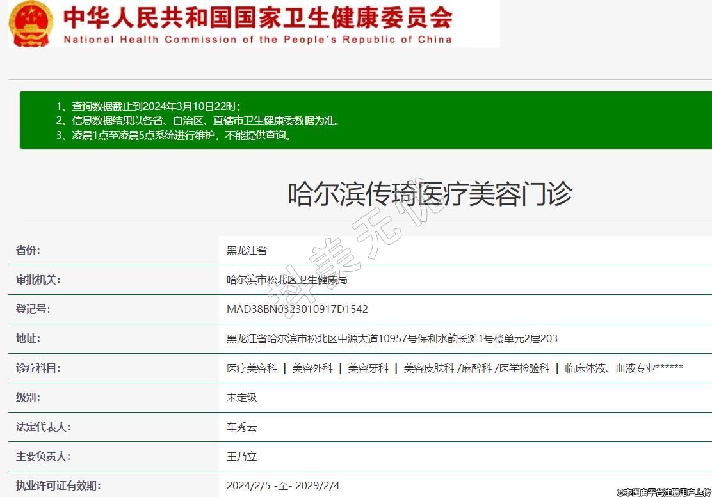Click the 省份 row label

pyautogui.click(x=28, y=251)
